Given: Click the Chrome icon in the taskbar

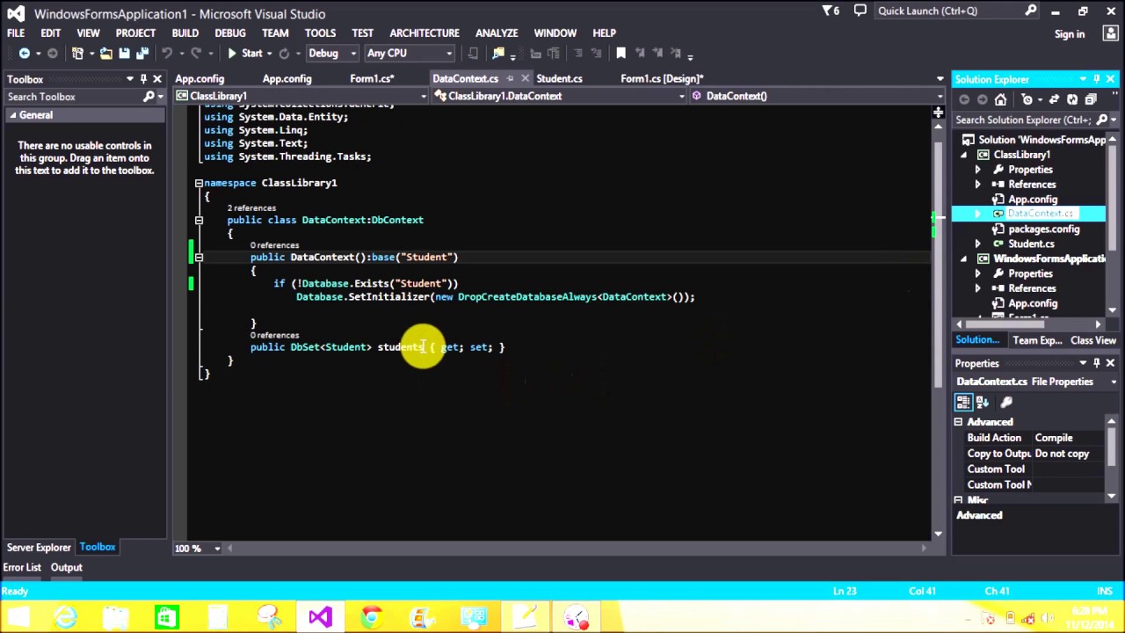Looking at the screenshot, I should (371, 617).
